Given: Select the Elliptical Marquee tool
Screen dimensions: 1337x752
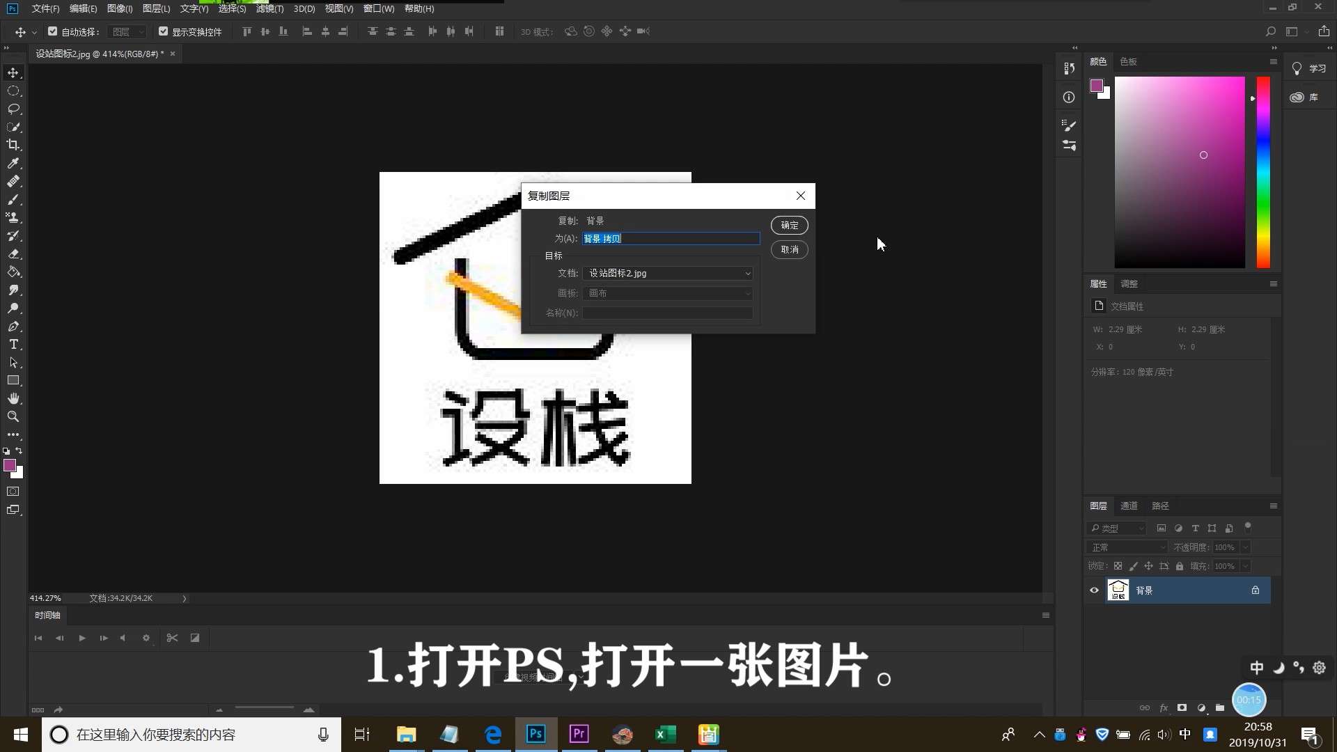Looking at the screenshot, I should tap(13, 91).
